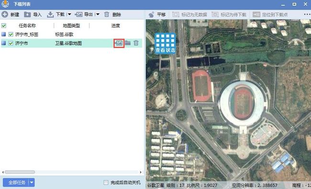This screenshot has width=311, height=189.
Task: Click 标记为无数据 toolbar button
Action: pyautogui.click(x=189, y=14)
